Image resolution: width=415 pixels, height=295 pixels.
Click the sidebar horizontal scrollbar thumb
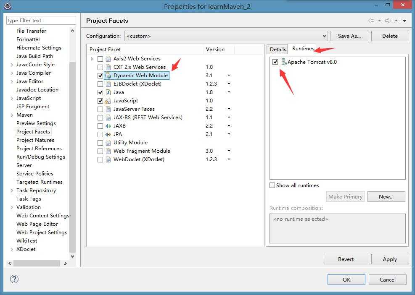coord(37,263)
